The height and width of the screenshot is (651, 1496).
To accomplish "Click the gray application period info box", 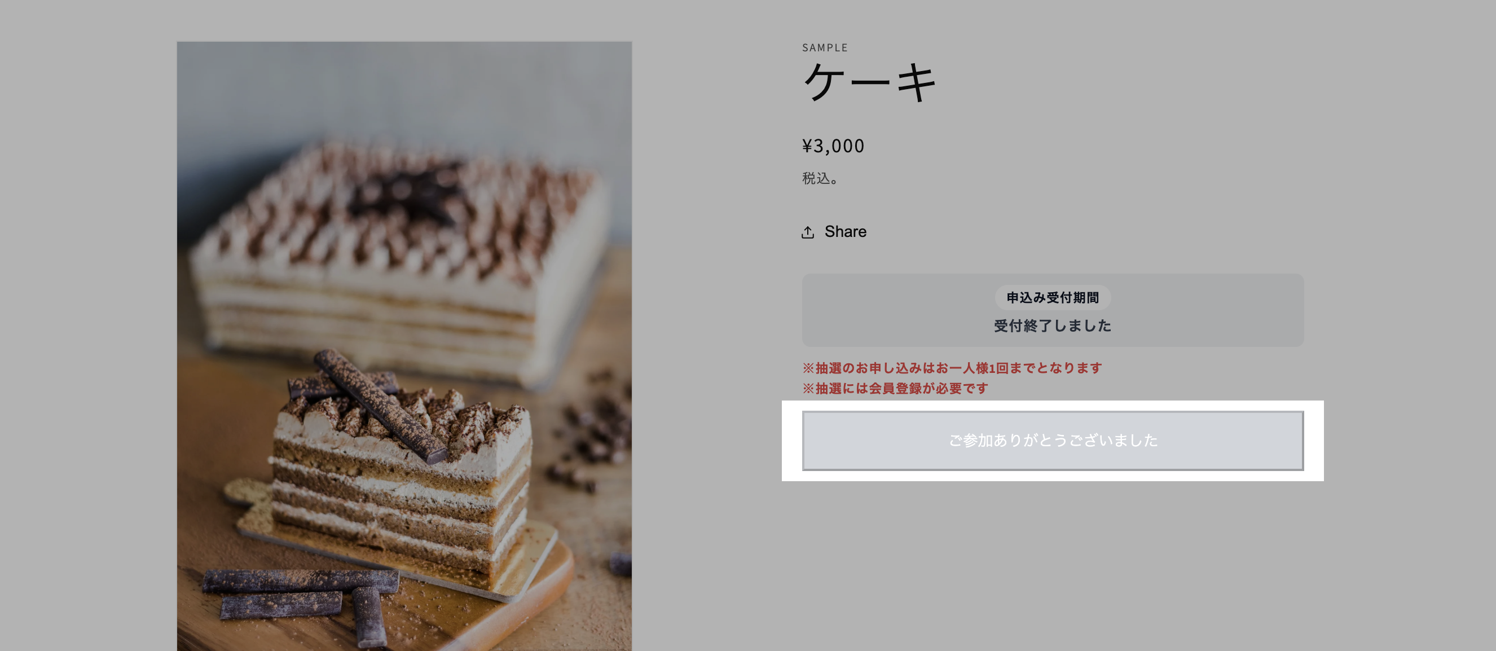I will pyautogui.click(x=1052, y=310).
